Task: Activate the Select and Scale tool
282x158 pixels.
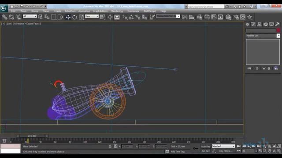Action: 81,17
